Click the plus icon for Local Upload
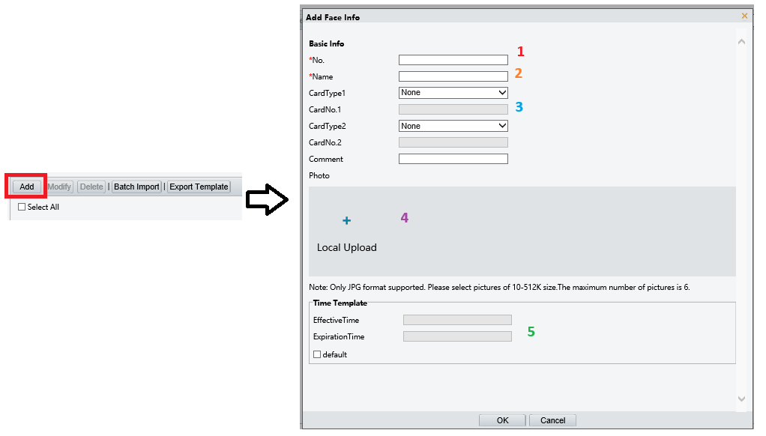This screenshot has width=766, height=436. coord(346,221)
